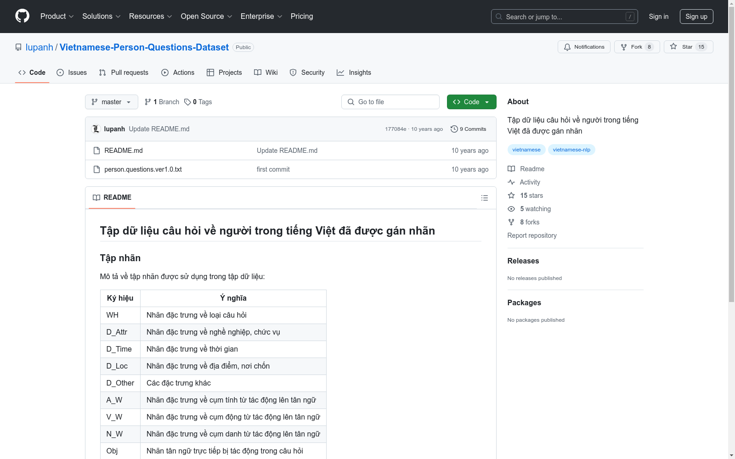Image resolution: width=735 pixels, height=459 pixels.
Task: Open the Security tab
Action: (307, 73)
